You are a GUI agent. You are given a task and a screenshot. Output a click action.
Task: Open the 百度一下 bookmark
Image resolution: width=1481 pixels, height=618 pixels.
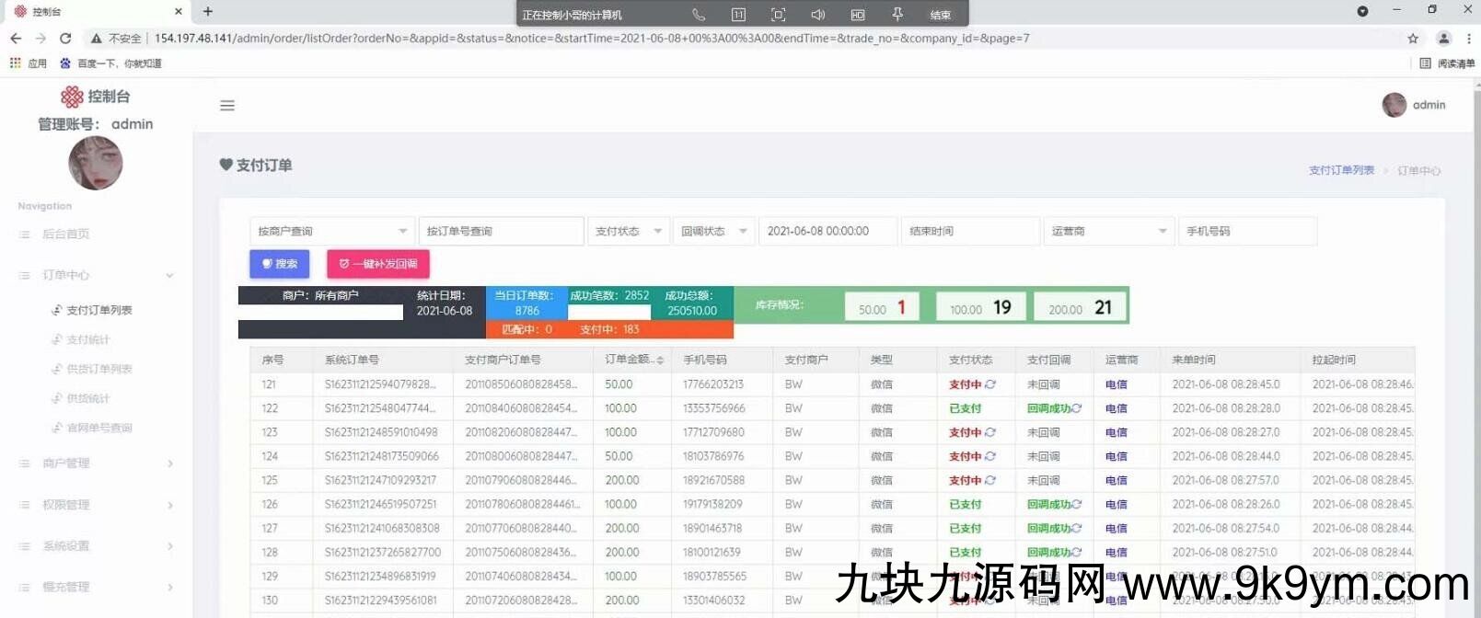[x=110, y=63]
